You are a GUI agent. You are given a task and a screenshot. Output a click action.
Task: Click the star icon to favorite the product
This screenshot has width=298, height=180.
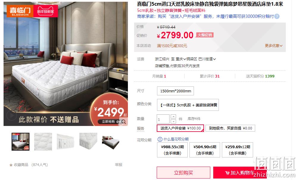pyautogui.click(x=11, y=165)
